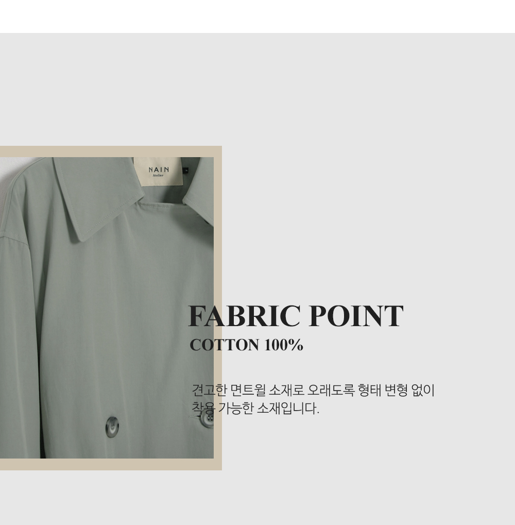Select the left coat button

click(112, 427)
